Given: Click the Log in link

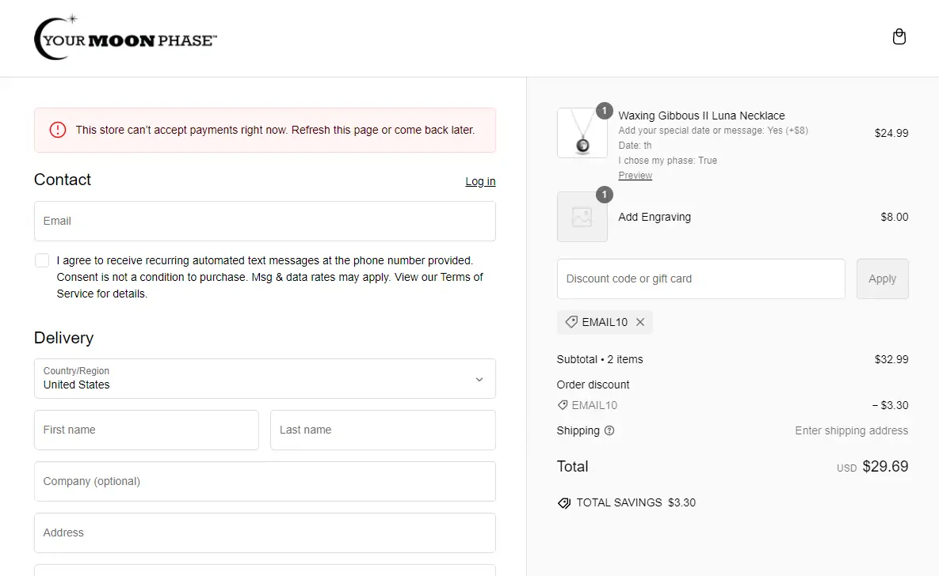Looking at the screenshot, I should click(x=480, y=181).
